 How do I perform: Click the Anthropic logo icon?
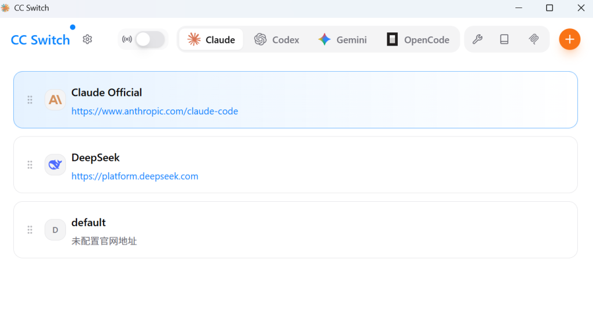pyautogui.click(x=55, y=100)
